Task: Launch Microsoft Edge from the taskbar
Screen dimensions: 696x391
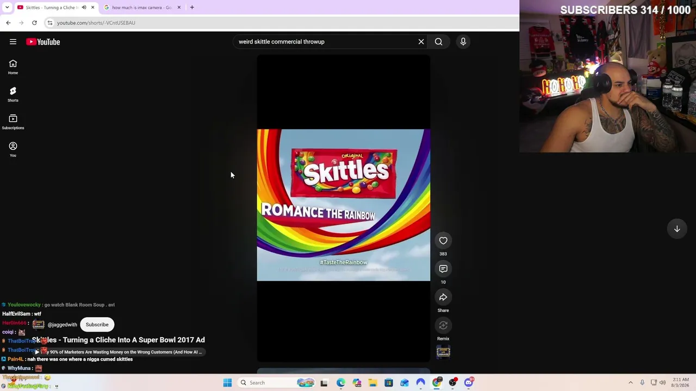Action: 340,383
